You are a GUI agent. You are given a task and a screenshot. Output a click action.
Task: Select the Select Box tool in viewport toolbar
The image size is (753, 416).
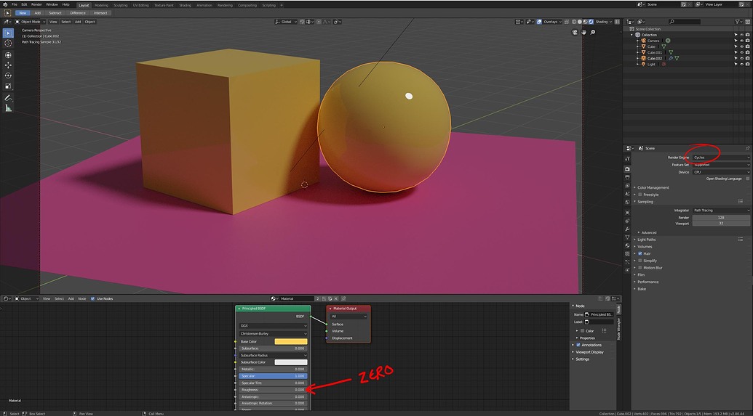[x=8, y=33]
